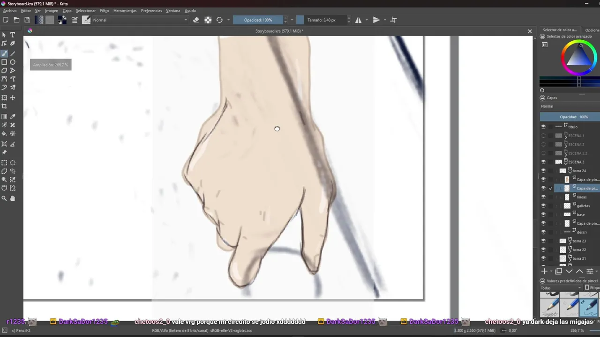Screen dimensions: 600x337
Task: Toggle vertical mirror tool
Action: tap(376, 20)
